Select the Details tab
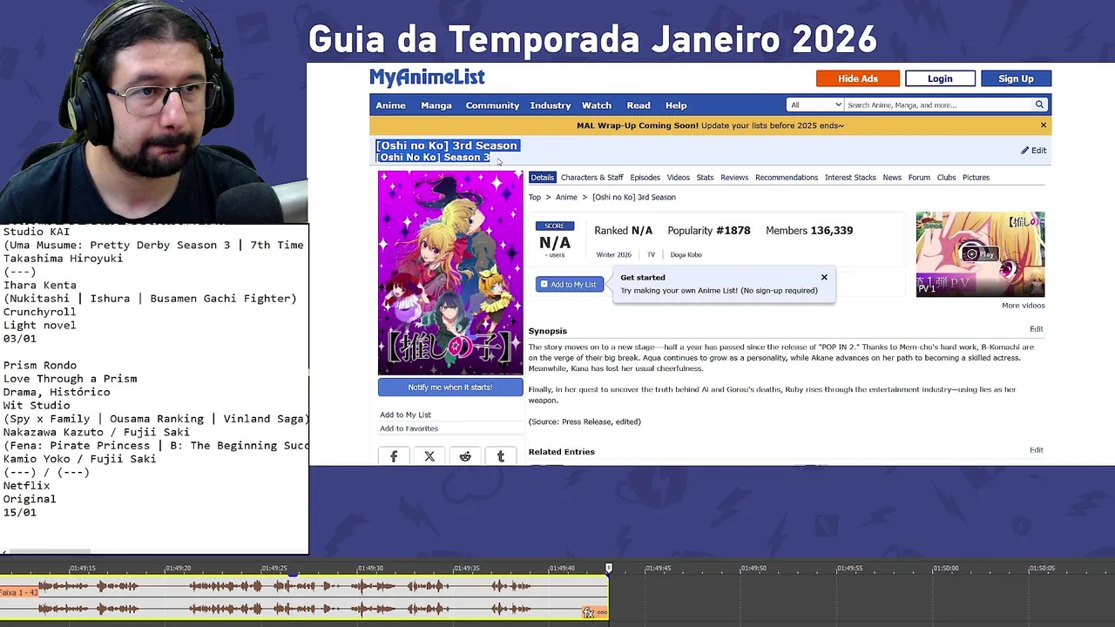This screenshot has width=1115, height=627. coord(542,178)
